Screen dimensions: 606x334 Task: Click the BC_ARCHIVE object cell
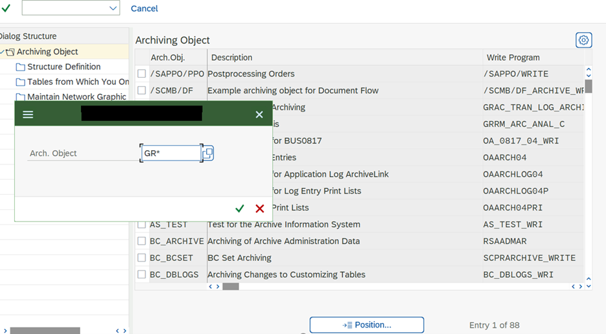[x=177, y=241]
